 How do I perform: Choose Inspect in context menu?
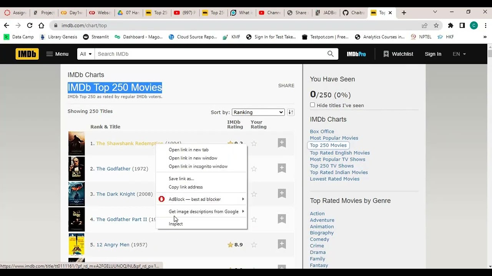(x=201, y=224)
